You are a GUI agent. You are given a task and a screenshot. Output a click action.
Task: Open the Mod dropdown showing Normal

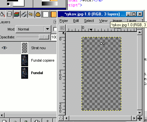(33, 29)
